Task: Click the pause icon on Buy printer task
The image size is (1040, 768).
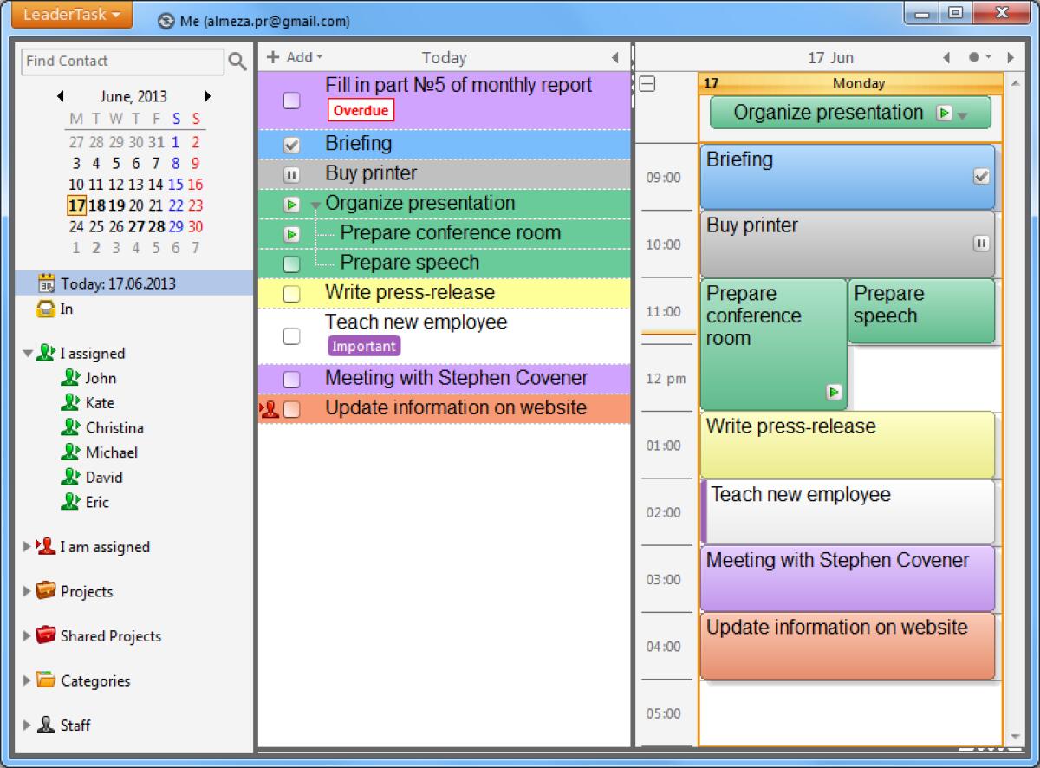Action: (291, 173)
